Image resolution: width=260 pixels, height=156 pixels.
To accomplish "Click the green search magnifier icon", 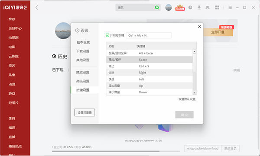I will tap(157, 7).
